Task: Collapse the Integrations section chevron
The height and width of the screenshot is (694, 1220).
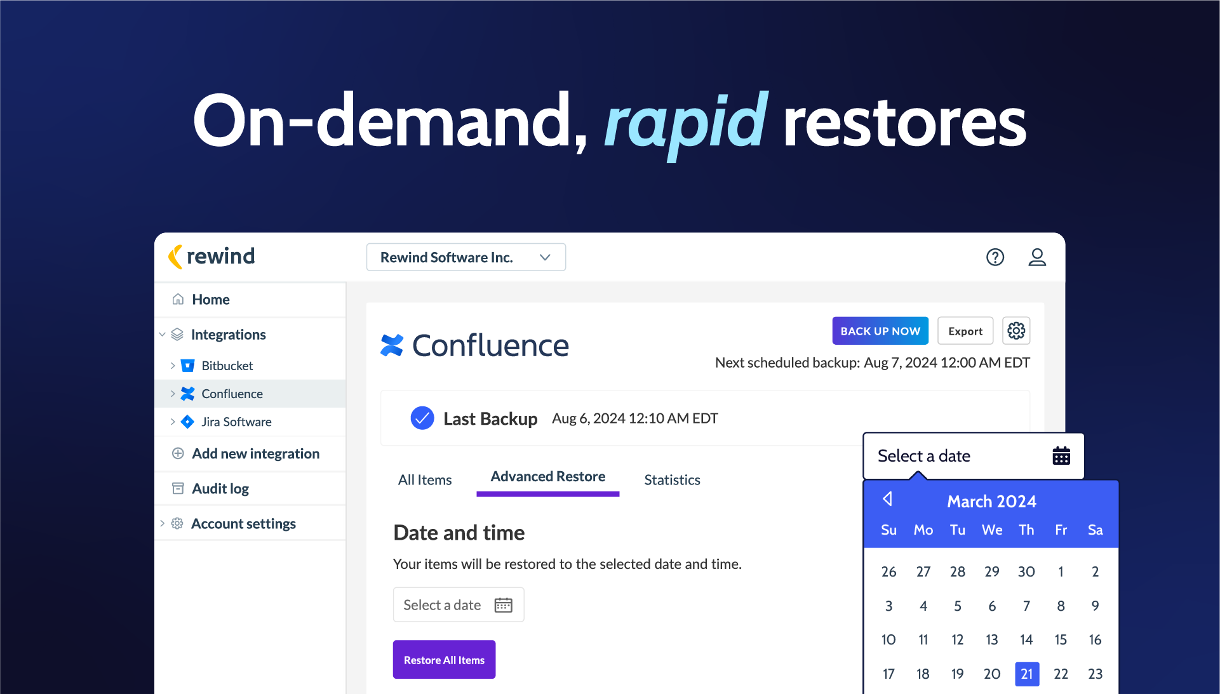Action: 162,334
